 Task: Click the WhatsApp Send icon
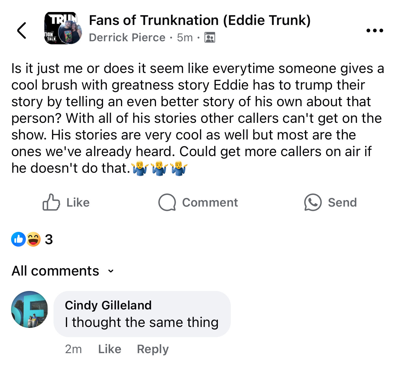[313, 202]
